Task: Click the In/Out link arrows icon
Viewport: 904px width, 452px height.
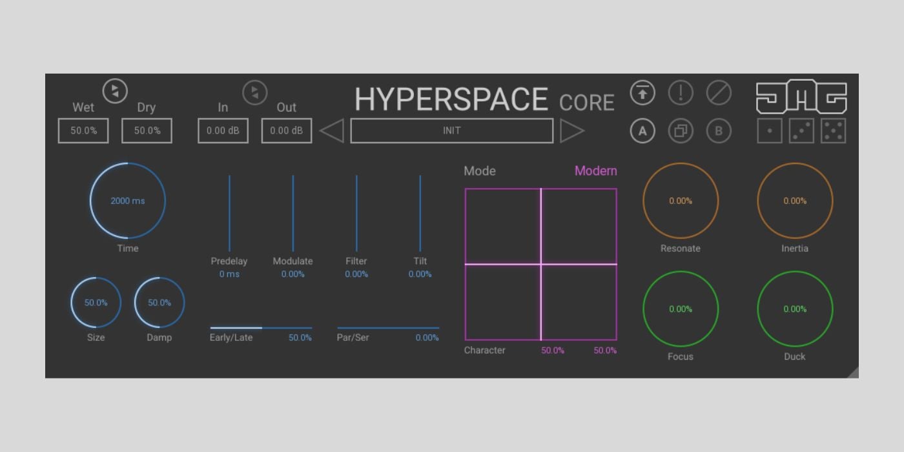Action: coord(254,92)
